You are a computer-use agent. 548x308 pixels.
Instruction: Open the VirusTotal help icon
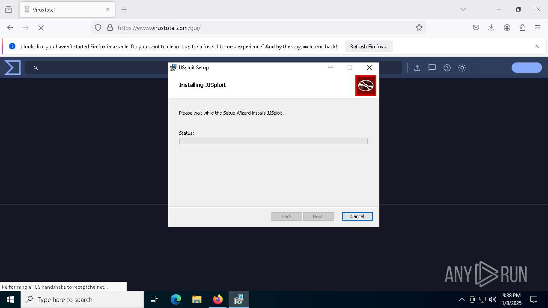(x=447, y=68)
